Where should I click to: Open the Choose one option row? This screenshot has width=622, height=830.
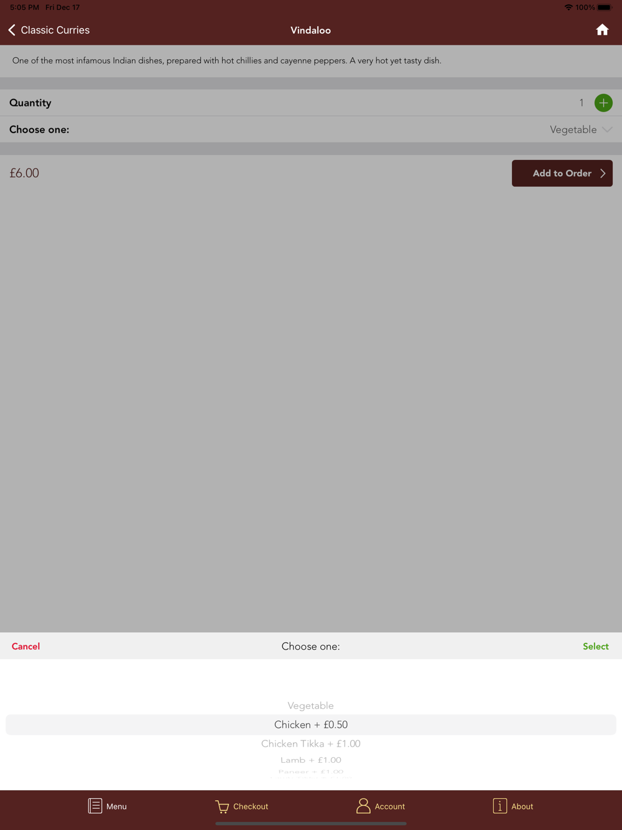point(311,129)
